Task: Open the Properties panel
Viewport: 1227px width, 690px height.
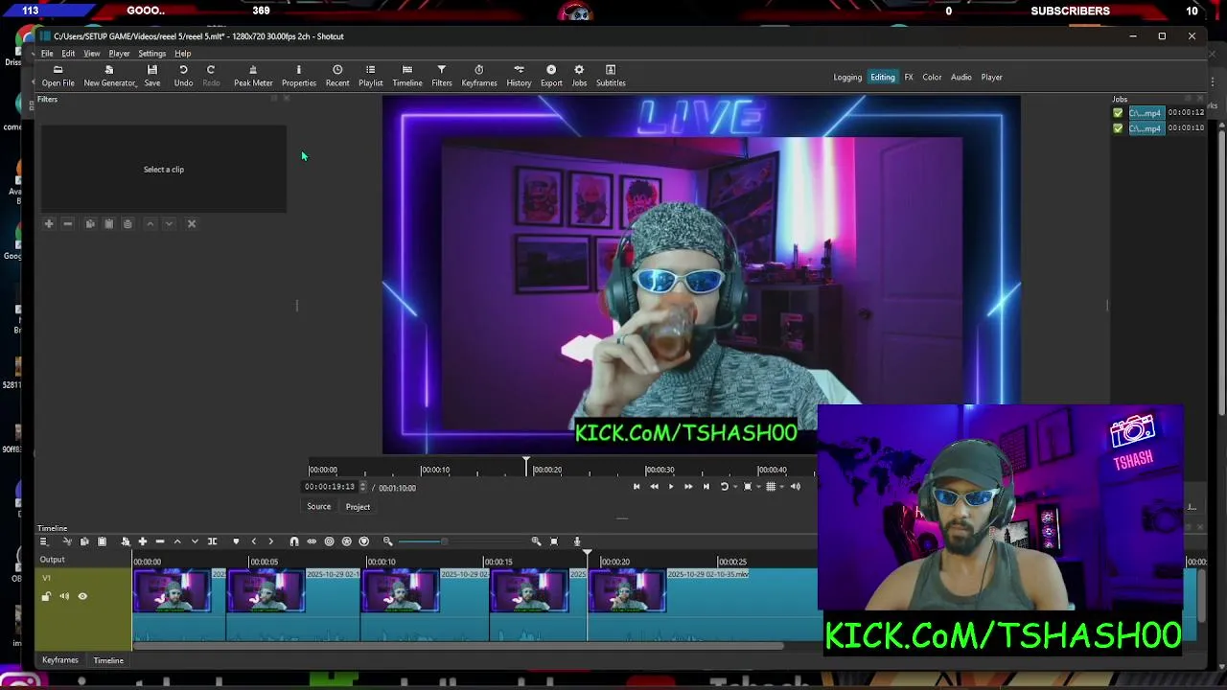Action: pos(298,75)
